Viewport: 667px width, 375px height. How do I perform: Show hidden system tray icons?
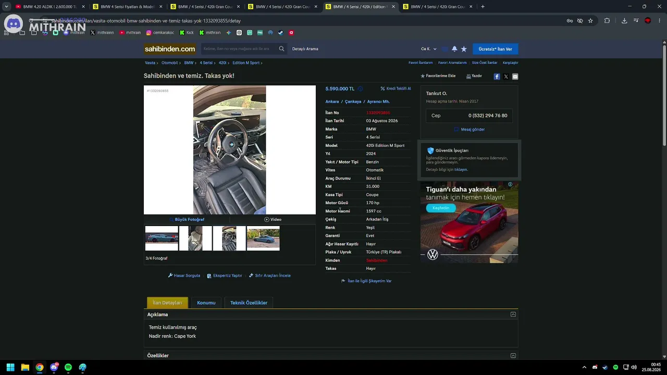[584, 367]
